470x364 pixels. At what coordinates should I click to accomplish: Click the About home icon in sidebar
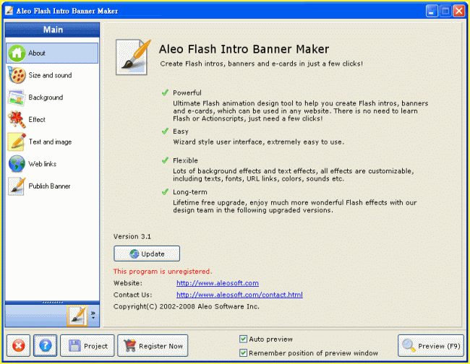pyautogui.click(x=17, y=53)
